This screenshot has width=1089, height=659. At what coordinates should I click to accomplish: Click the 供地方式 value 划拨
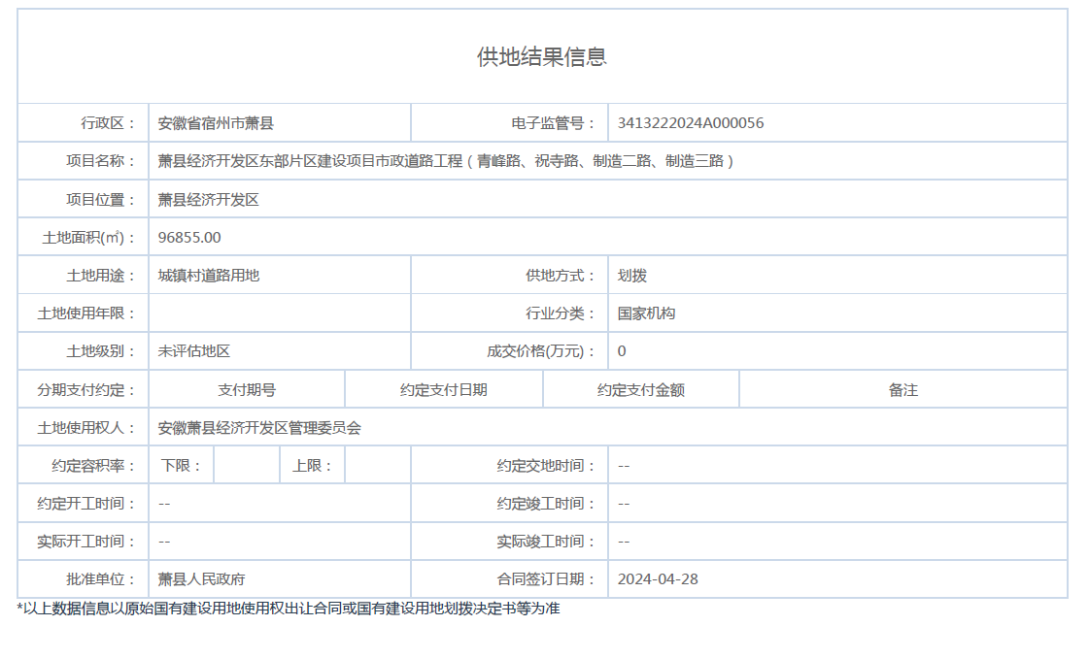point(632,276)
